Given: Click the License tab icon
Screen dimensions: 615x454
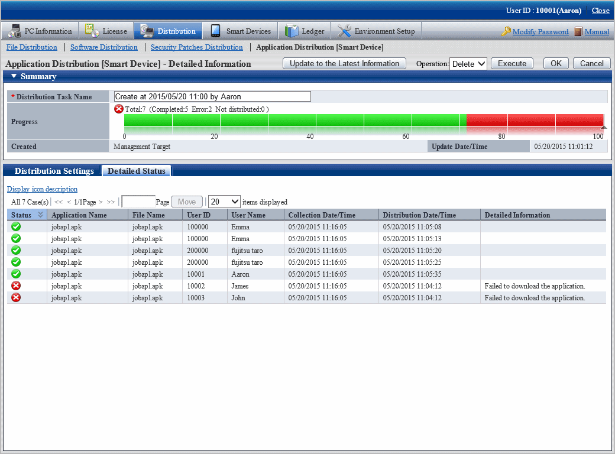Looking at the screenshot, I should point(92,31).
